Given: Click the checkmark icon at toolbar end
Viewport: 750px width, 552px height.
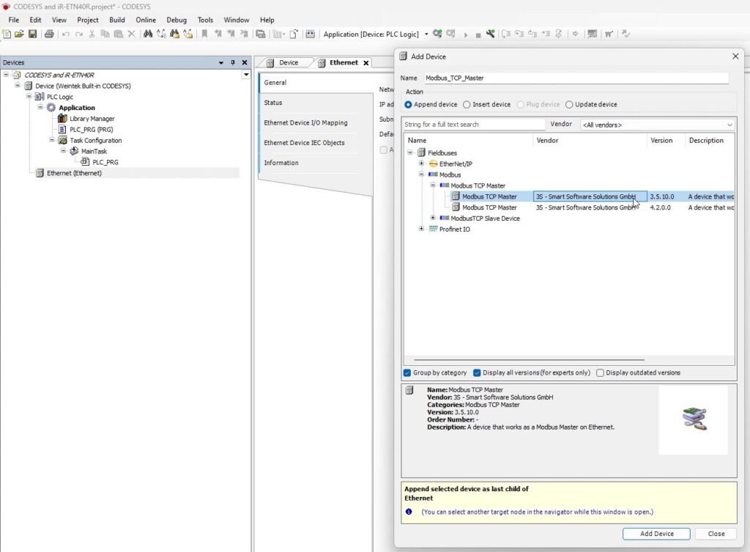Looking at the screenshot, I should coord(625,34).
